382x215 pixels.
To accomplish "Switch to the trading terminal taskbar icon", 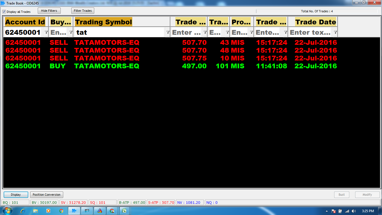I will click(x=74, y=211).
